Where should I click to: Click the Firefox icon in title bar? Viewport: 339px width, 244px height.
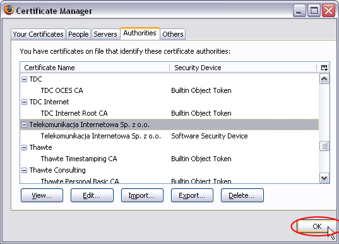[x=8, y=10]
